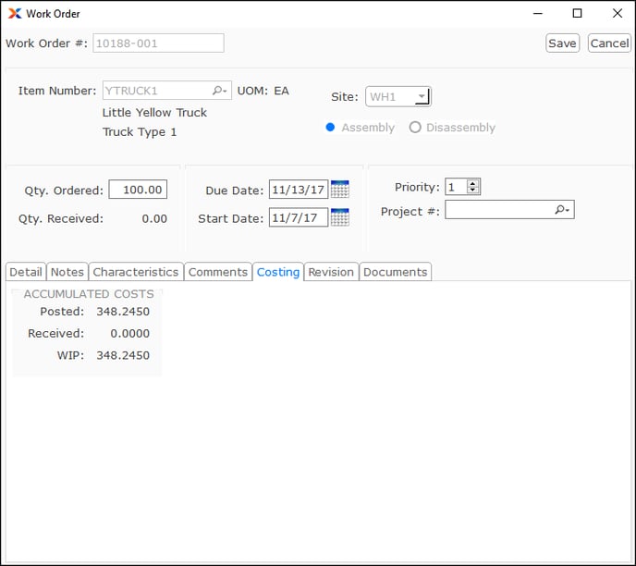Click the xTuple logo in title bar
Viewport: 636px width, 566px height.
14,14
